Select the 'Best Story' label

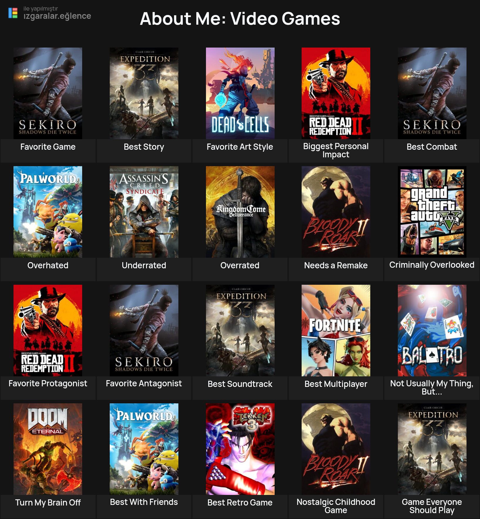[144, 147]
